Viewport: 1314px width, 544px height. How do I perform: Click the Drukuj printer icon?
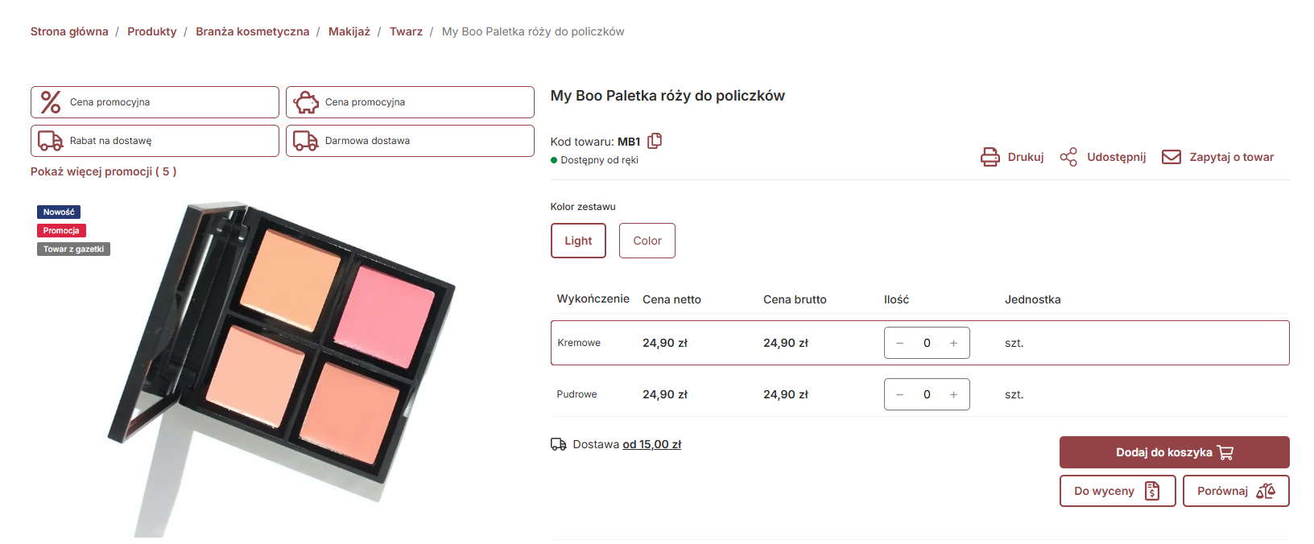pos(990,157)
